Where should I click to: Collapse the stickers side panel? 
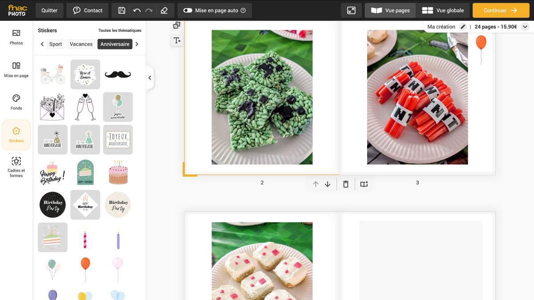150,78
